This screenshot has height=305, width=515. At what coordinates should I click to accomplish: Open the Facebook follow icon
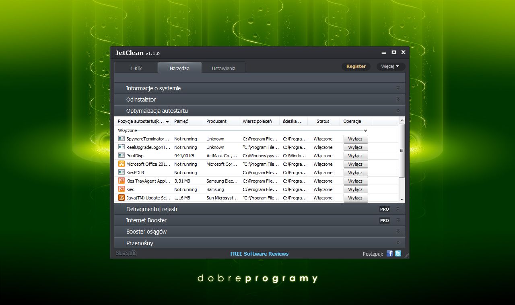tap(389, 253)
